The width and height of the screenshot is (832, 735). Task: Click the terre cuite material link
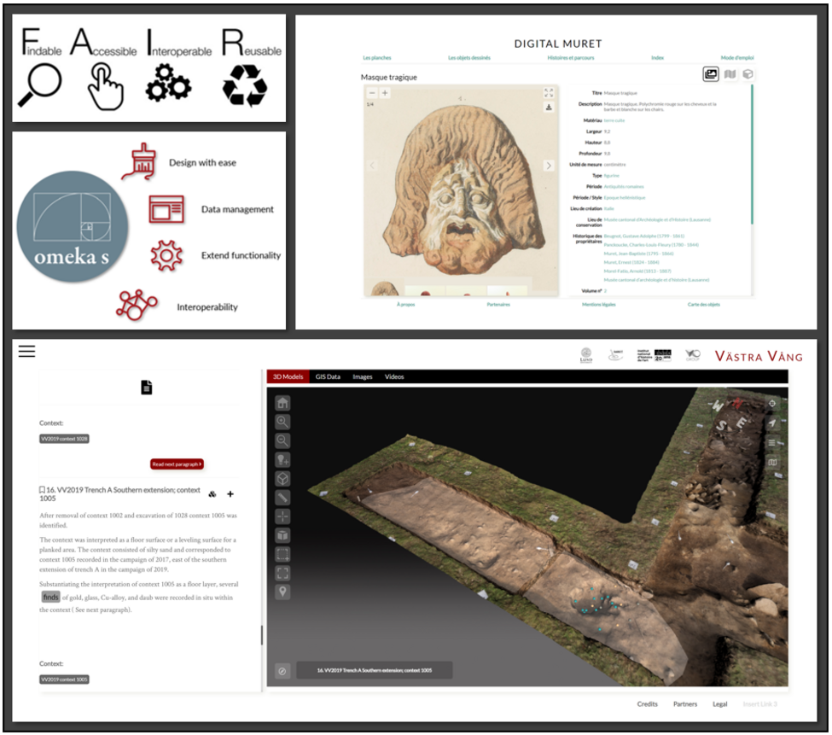(x=614, y=120)
